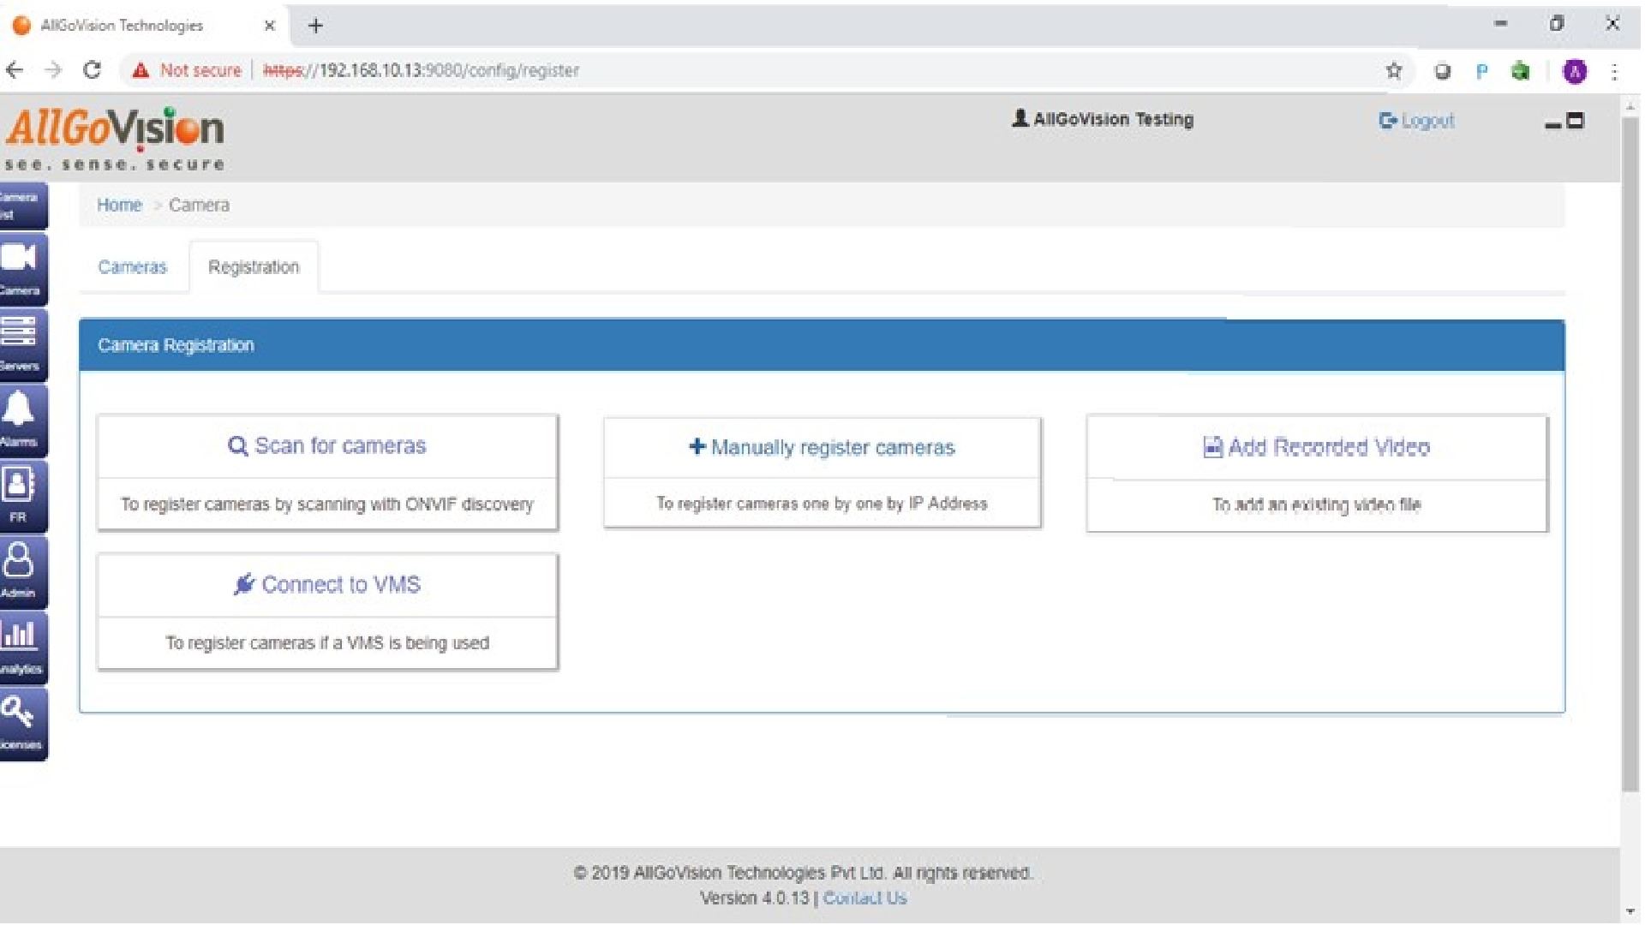Click 'To register cameras if a VMS is being used'
The image size is (1645, 925).
tap(327, 643)
